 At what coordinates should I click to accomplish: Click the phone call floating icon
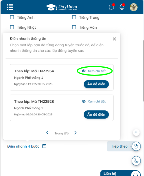(x=136, y=161)
